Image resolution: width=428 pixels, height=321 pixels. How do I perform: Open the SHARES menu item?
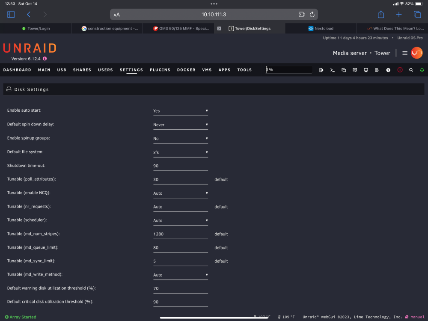tap(82, 70)
